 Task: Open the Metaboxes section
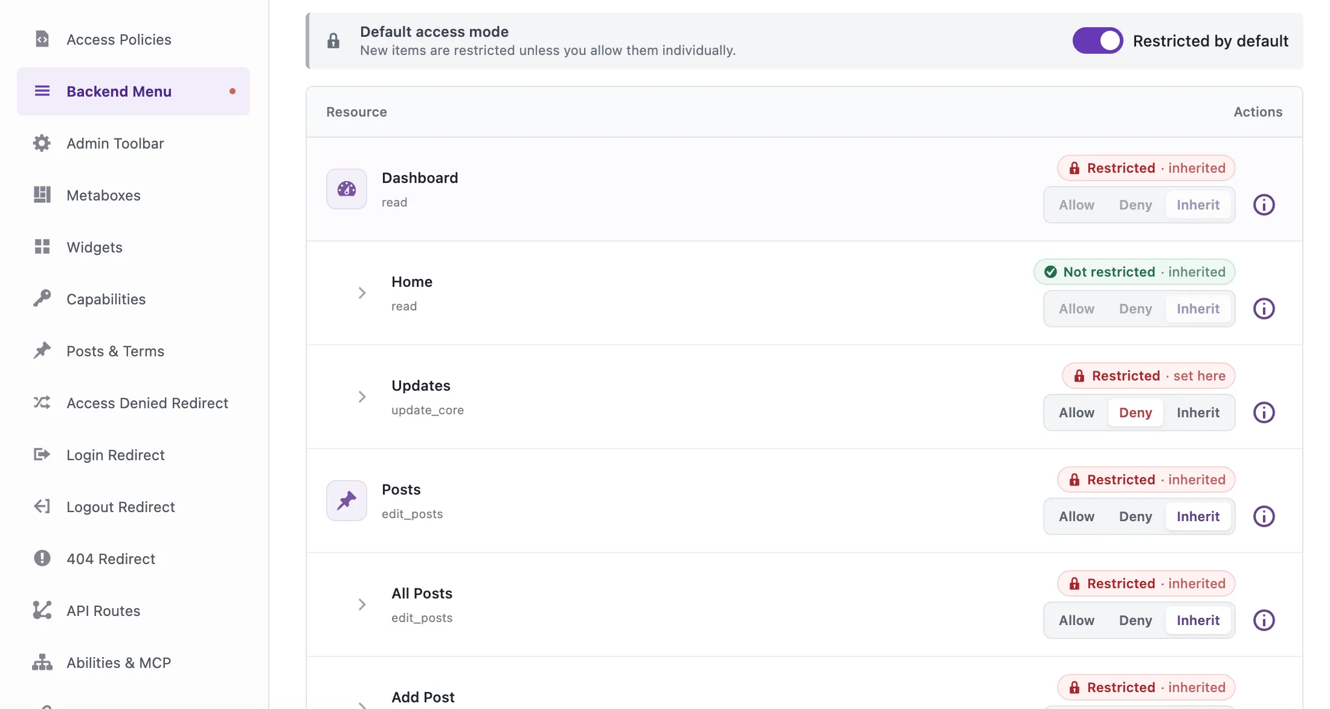(x=133, y=195)
